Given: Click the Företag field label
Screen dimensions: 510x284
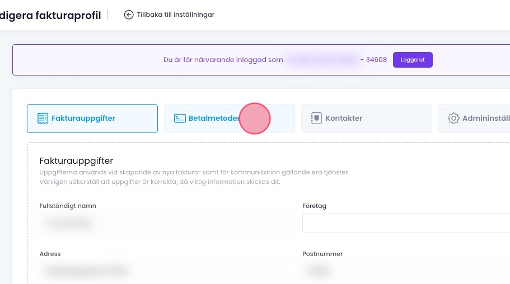Looking at the screenshot, I should (x=314, y=206).
